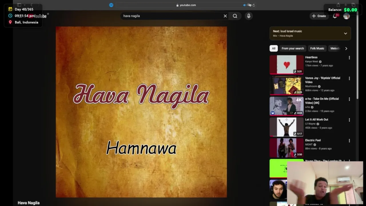This screenshot has height=206, width=366.
Task: Open more options for Riptide video
Action: (x=349, y=78)
